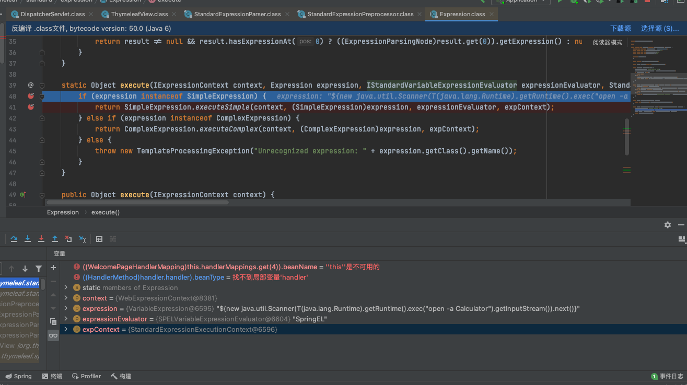Click the editor horizontal scrollbar
Image resolution: width=687 pixels, height=385 pixels.
coord(138,202)
